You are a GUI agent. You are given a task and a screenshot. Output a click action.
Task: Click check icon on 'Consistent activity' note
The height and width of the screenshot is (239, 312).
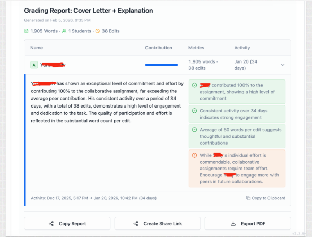pos(194,111)
